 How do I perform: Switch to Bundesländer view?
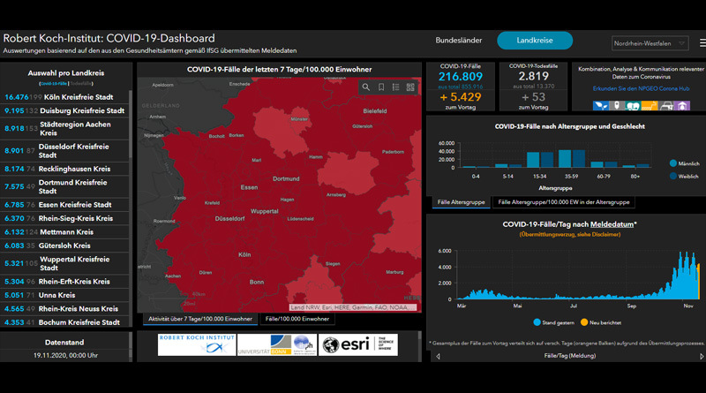[458, 41]
